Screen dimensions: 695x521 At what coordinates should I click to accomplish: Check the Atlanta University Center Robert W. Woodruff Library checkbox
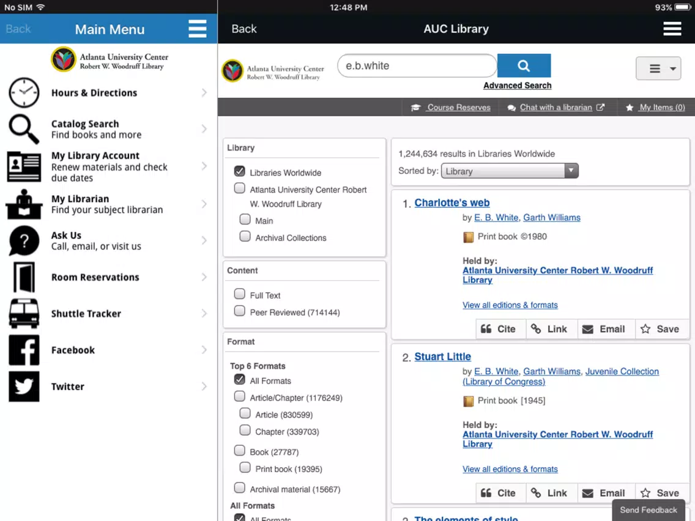[x=239, y=188]
